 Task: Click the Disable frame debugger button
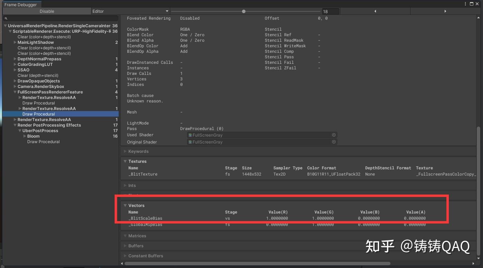pos(47,11)
